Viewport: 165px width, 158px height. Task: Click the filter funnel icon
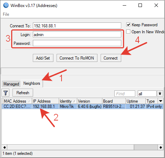(6, 93)
